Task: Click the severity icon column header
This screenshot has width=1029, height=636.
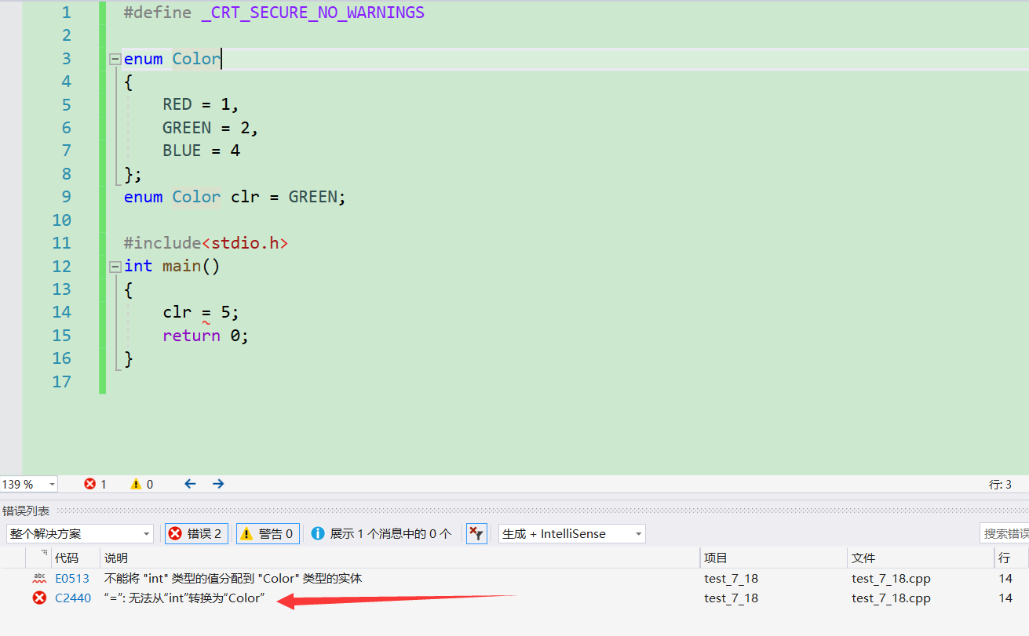Action: [x=38, y=558]
